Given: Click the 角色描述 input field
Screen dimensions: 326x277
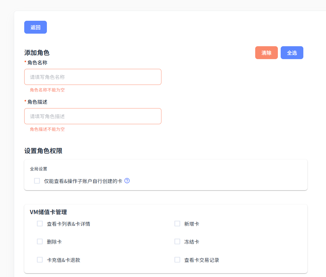Looking at the screenshot, I should [93, 116].
